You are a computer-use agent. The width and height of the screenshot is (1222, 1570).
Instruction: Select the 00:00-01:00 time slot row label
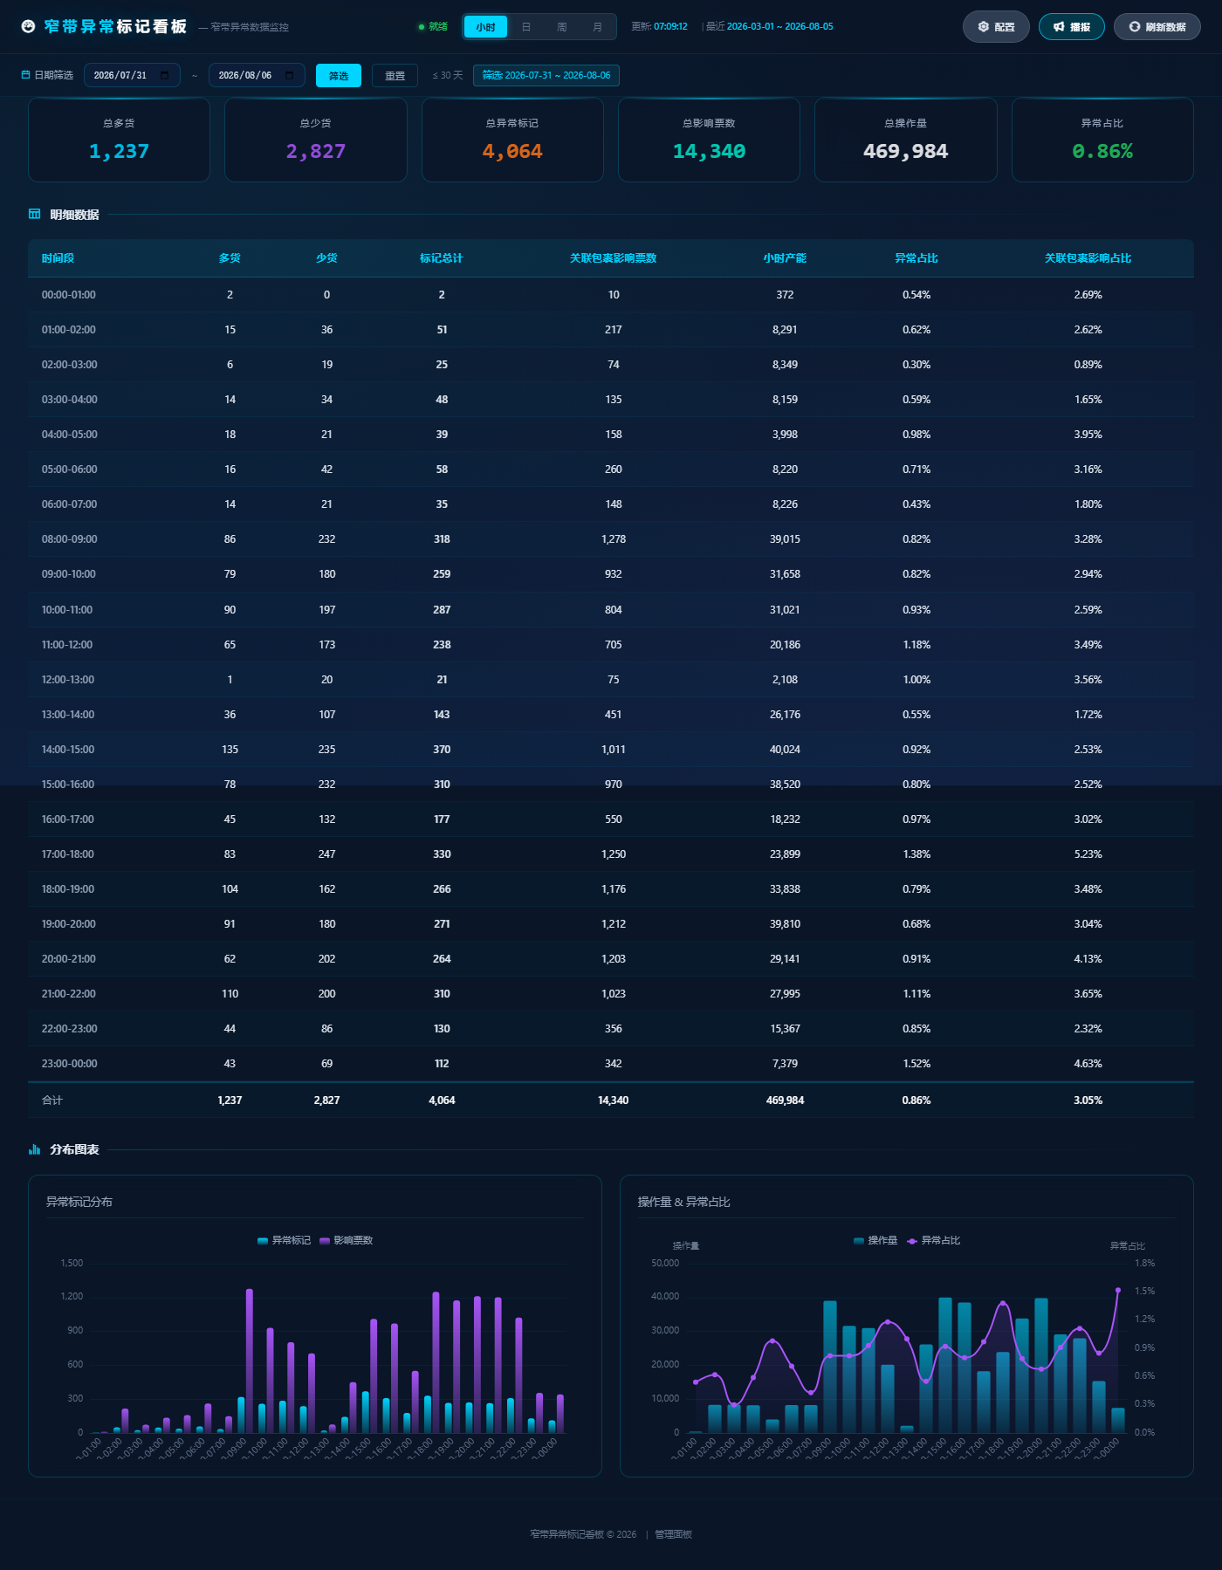tap(69, 295)
